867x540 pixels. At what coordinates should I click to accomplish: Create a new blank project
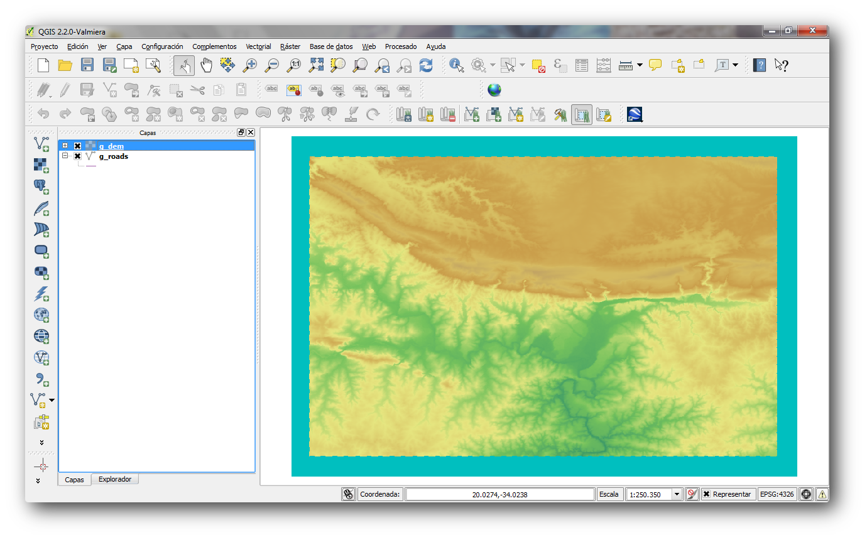43,65
